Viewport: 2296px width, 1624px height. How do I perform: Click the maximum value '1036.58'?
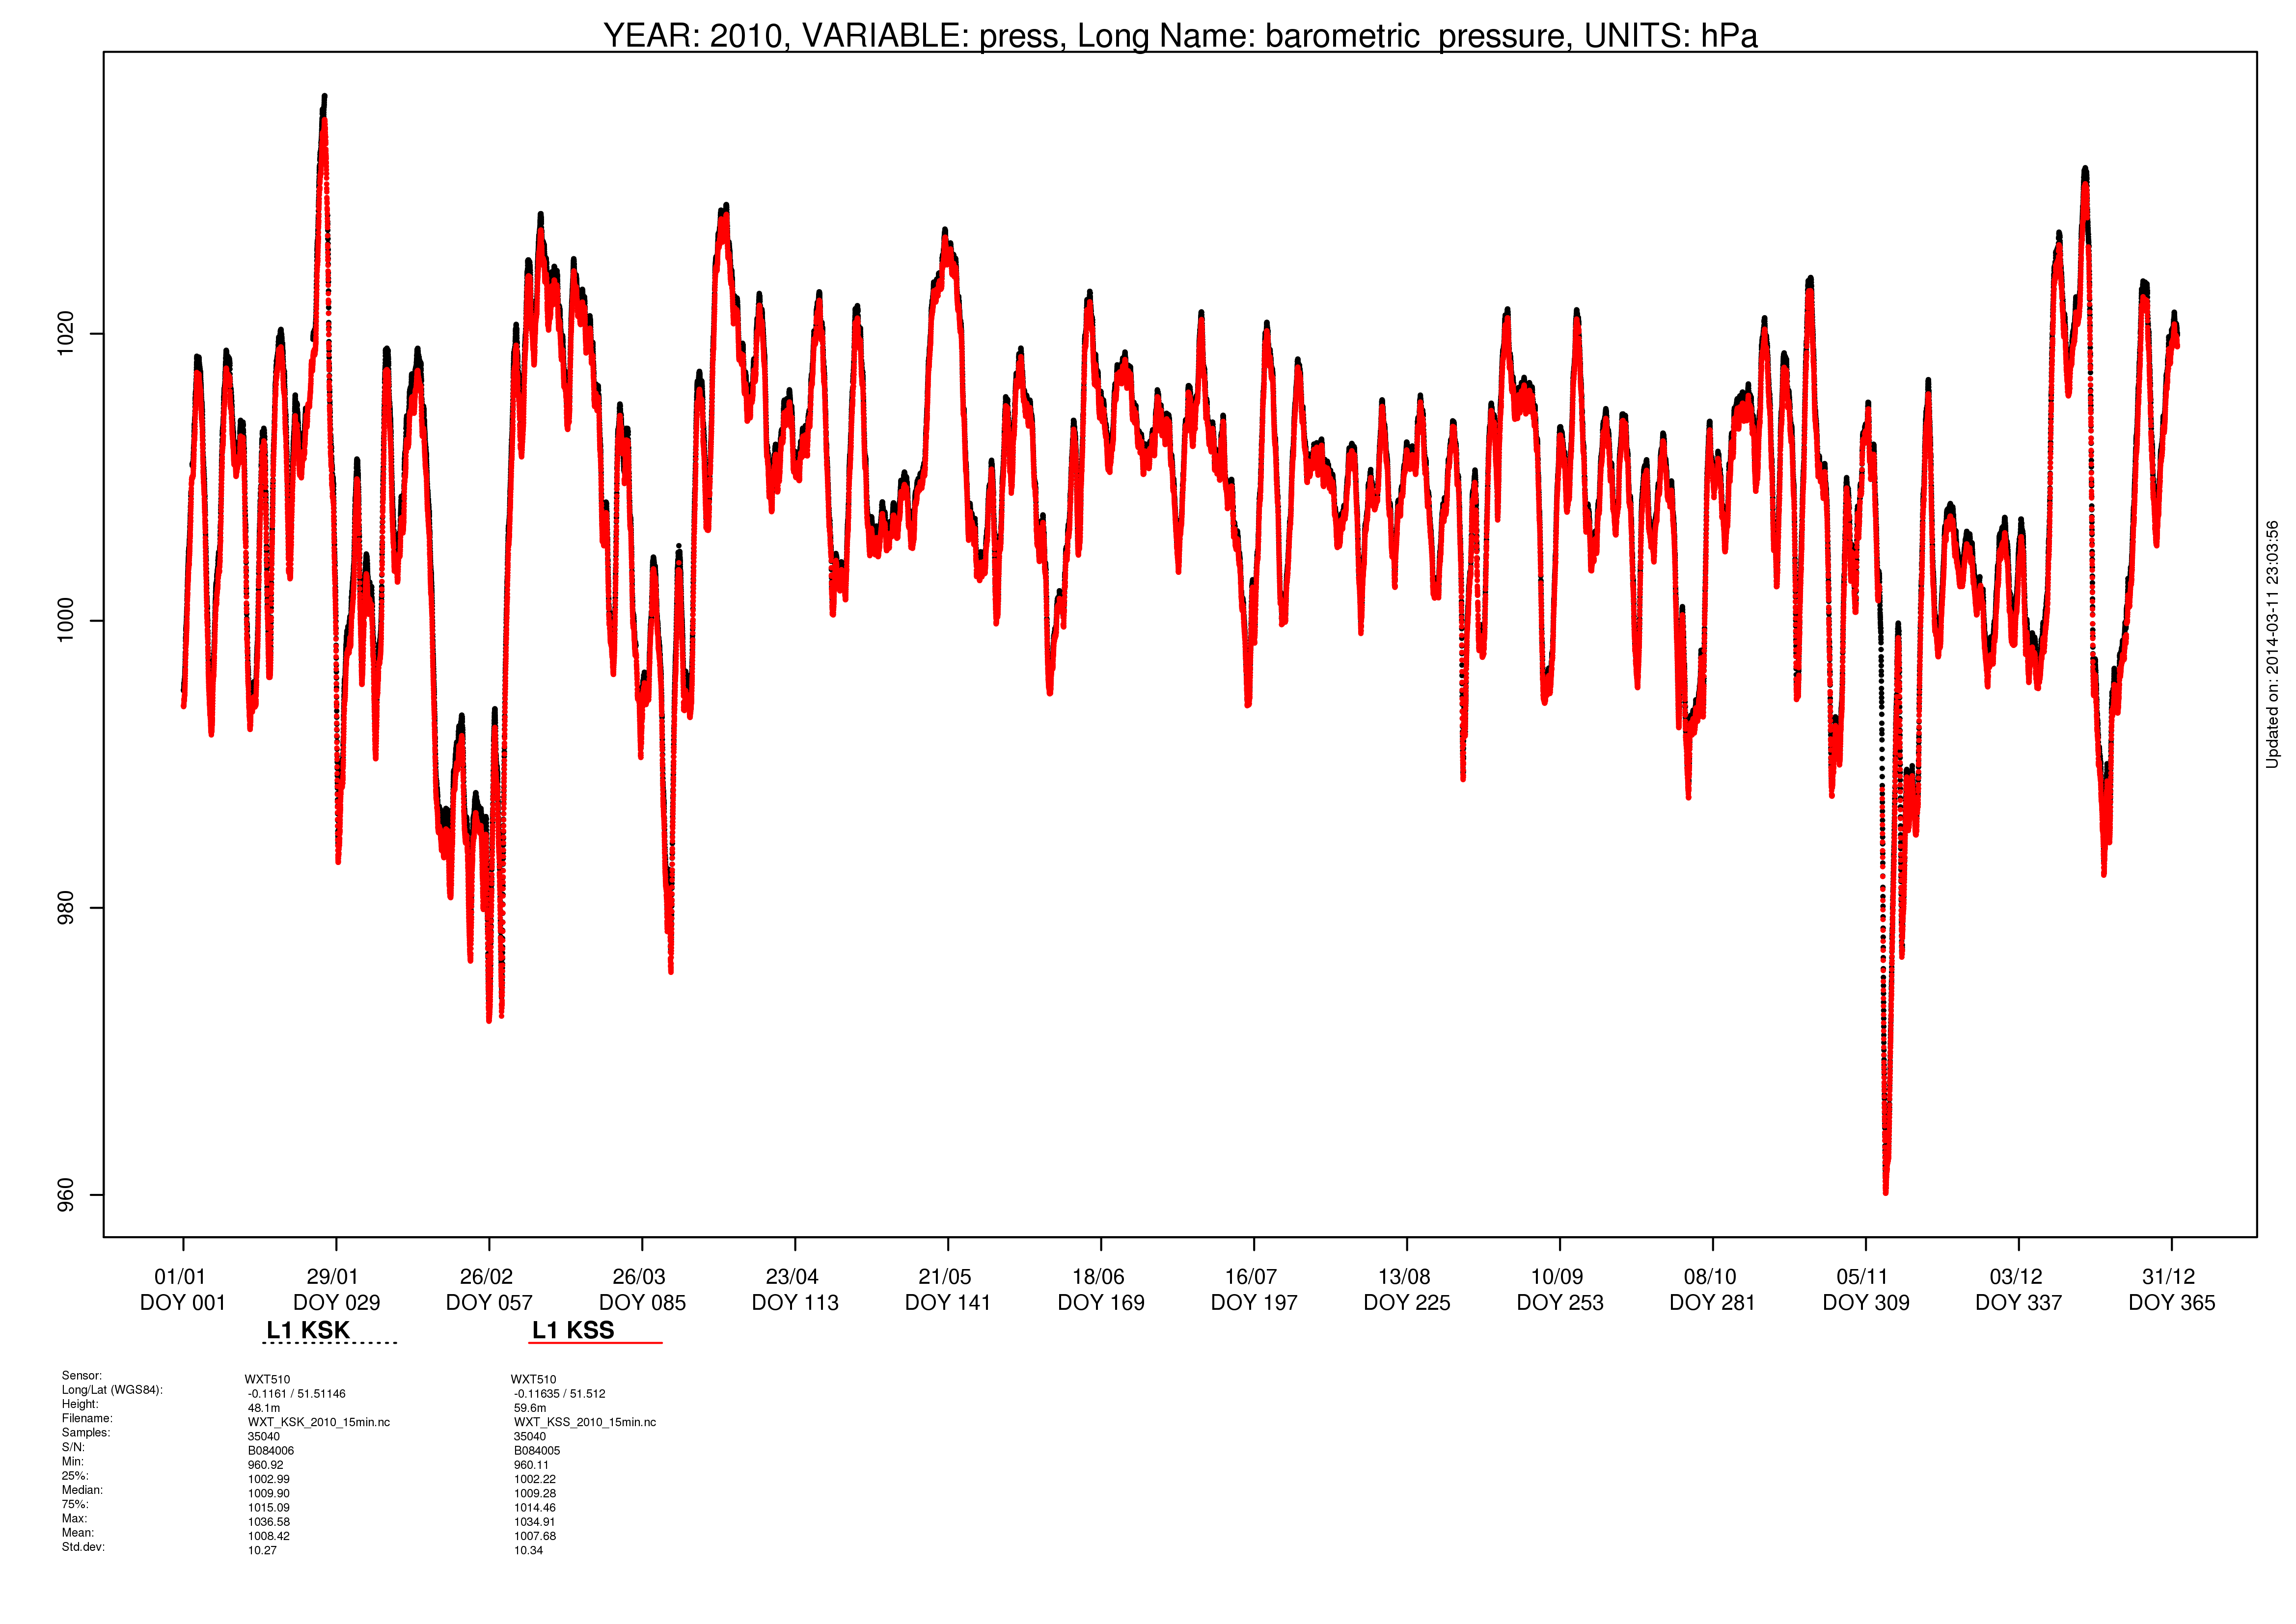tap(269, 1522)
